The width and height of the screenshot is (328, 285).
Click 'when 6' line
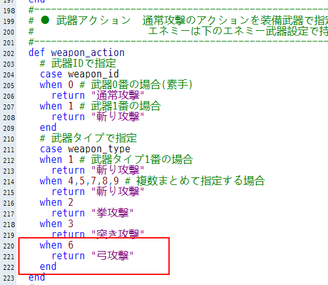[x=56, y=245]
